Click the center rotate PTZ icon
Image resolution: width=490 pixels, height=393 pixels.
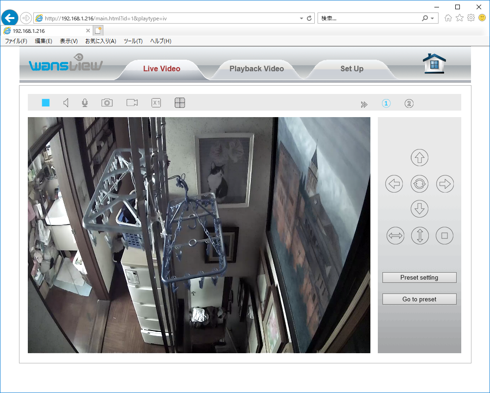point(420,184)
